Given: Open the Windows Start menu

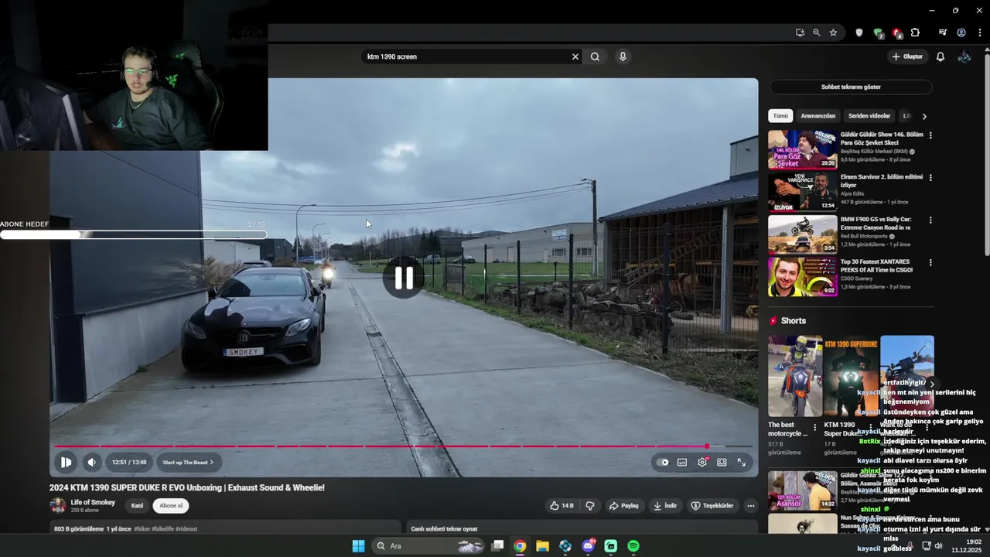Looking at the screenshot, I should 358,546.
